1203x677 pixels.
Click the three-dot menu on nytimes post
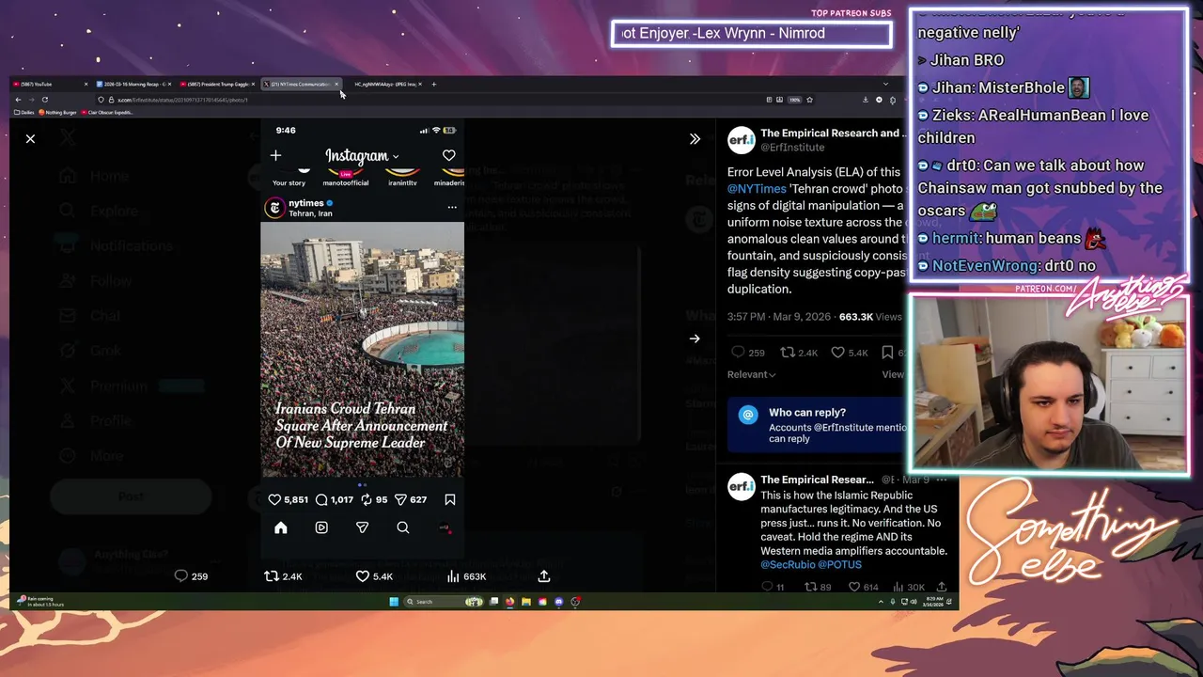pos(452,208)
